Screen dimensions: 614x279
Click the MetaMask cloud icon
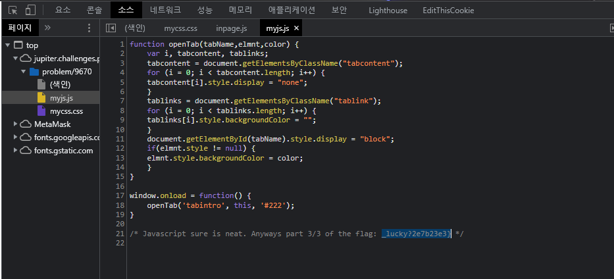click(x=26, y=124)
